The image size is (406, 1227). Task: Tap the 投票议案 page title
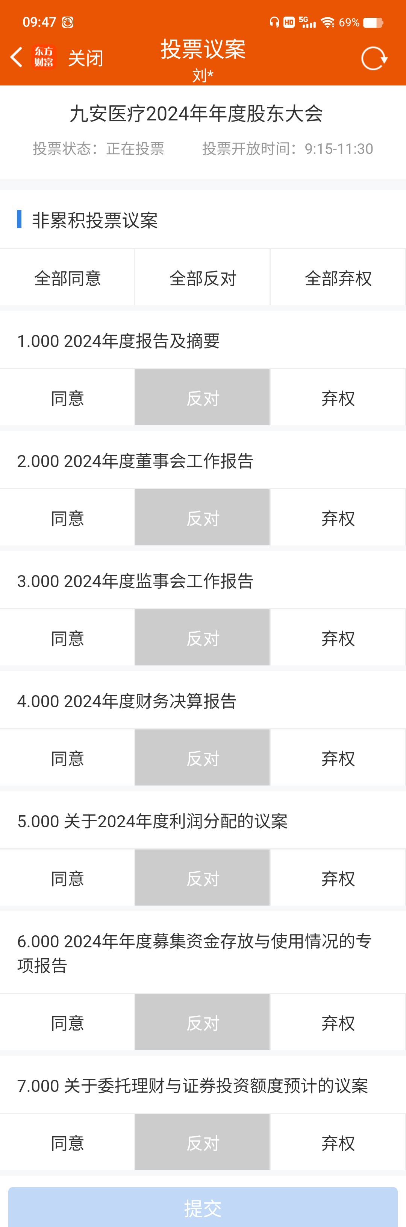coord(203,49)
